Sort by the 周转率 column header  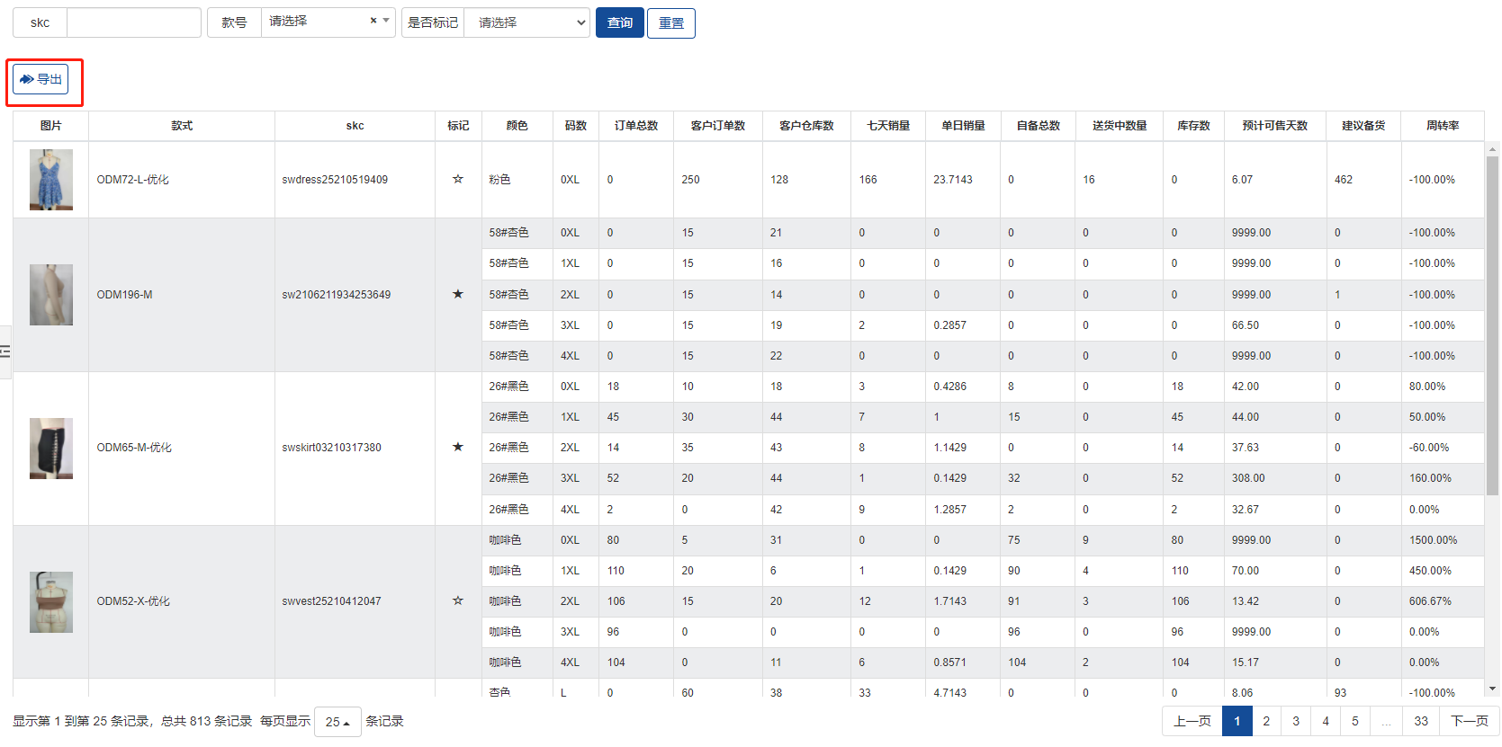point(1442,126)
